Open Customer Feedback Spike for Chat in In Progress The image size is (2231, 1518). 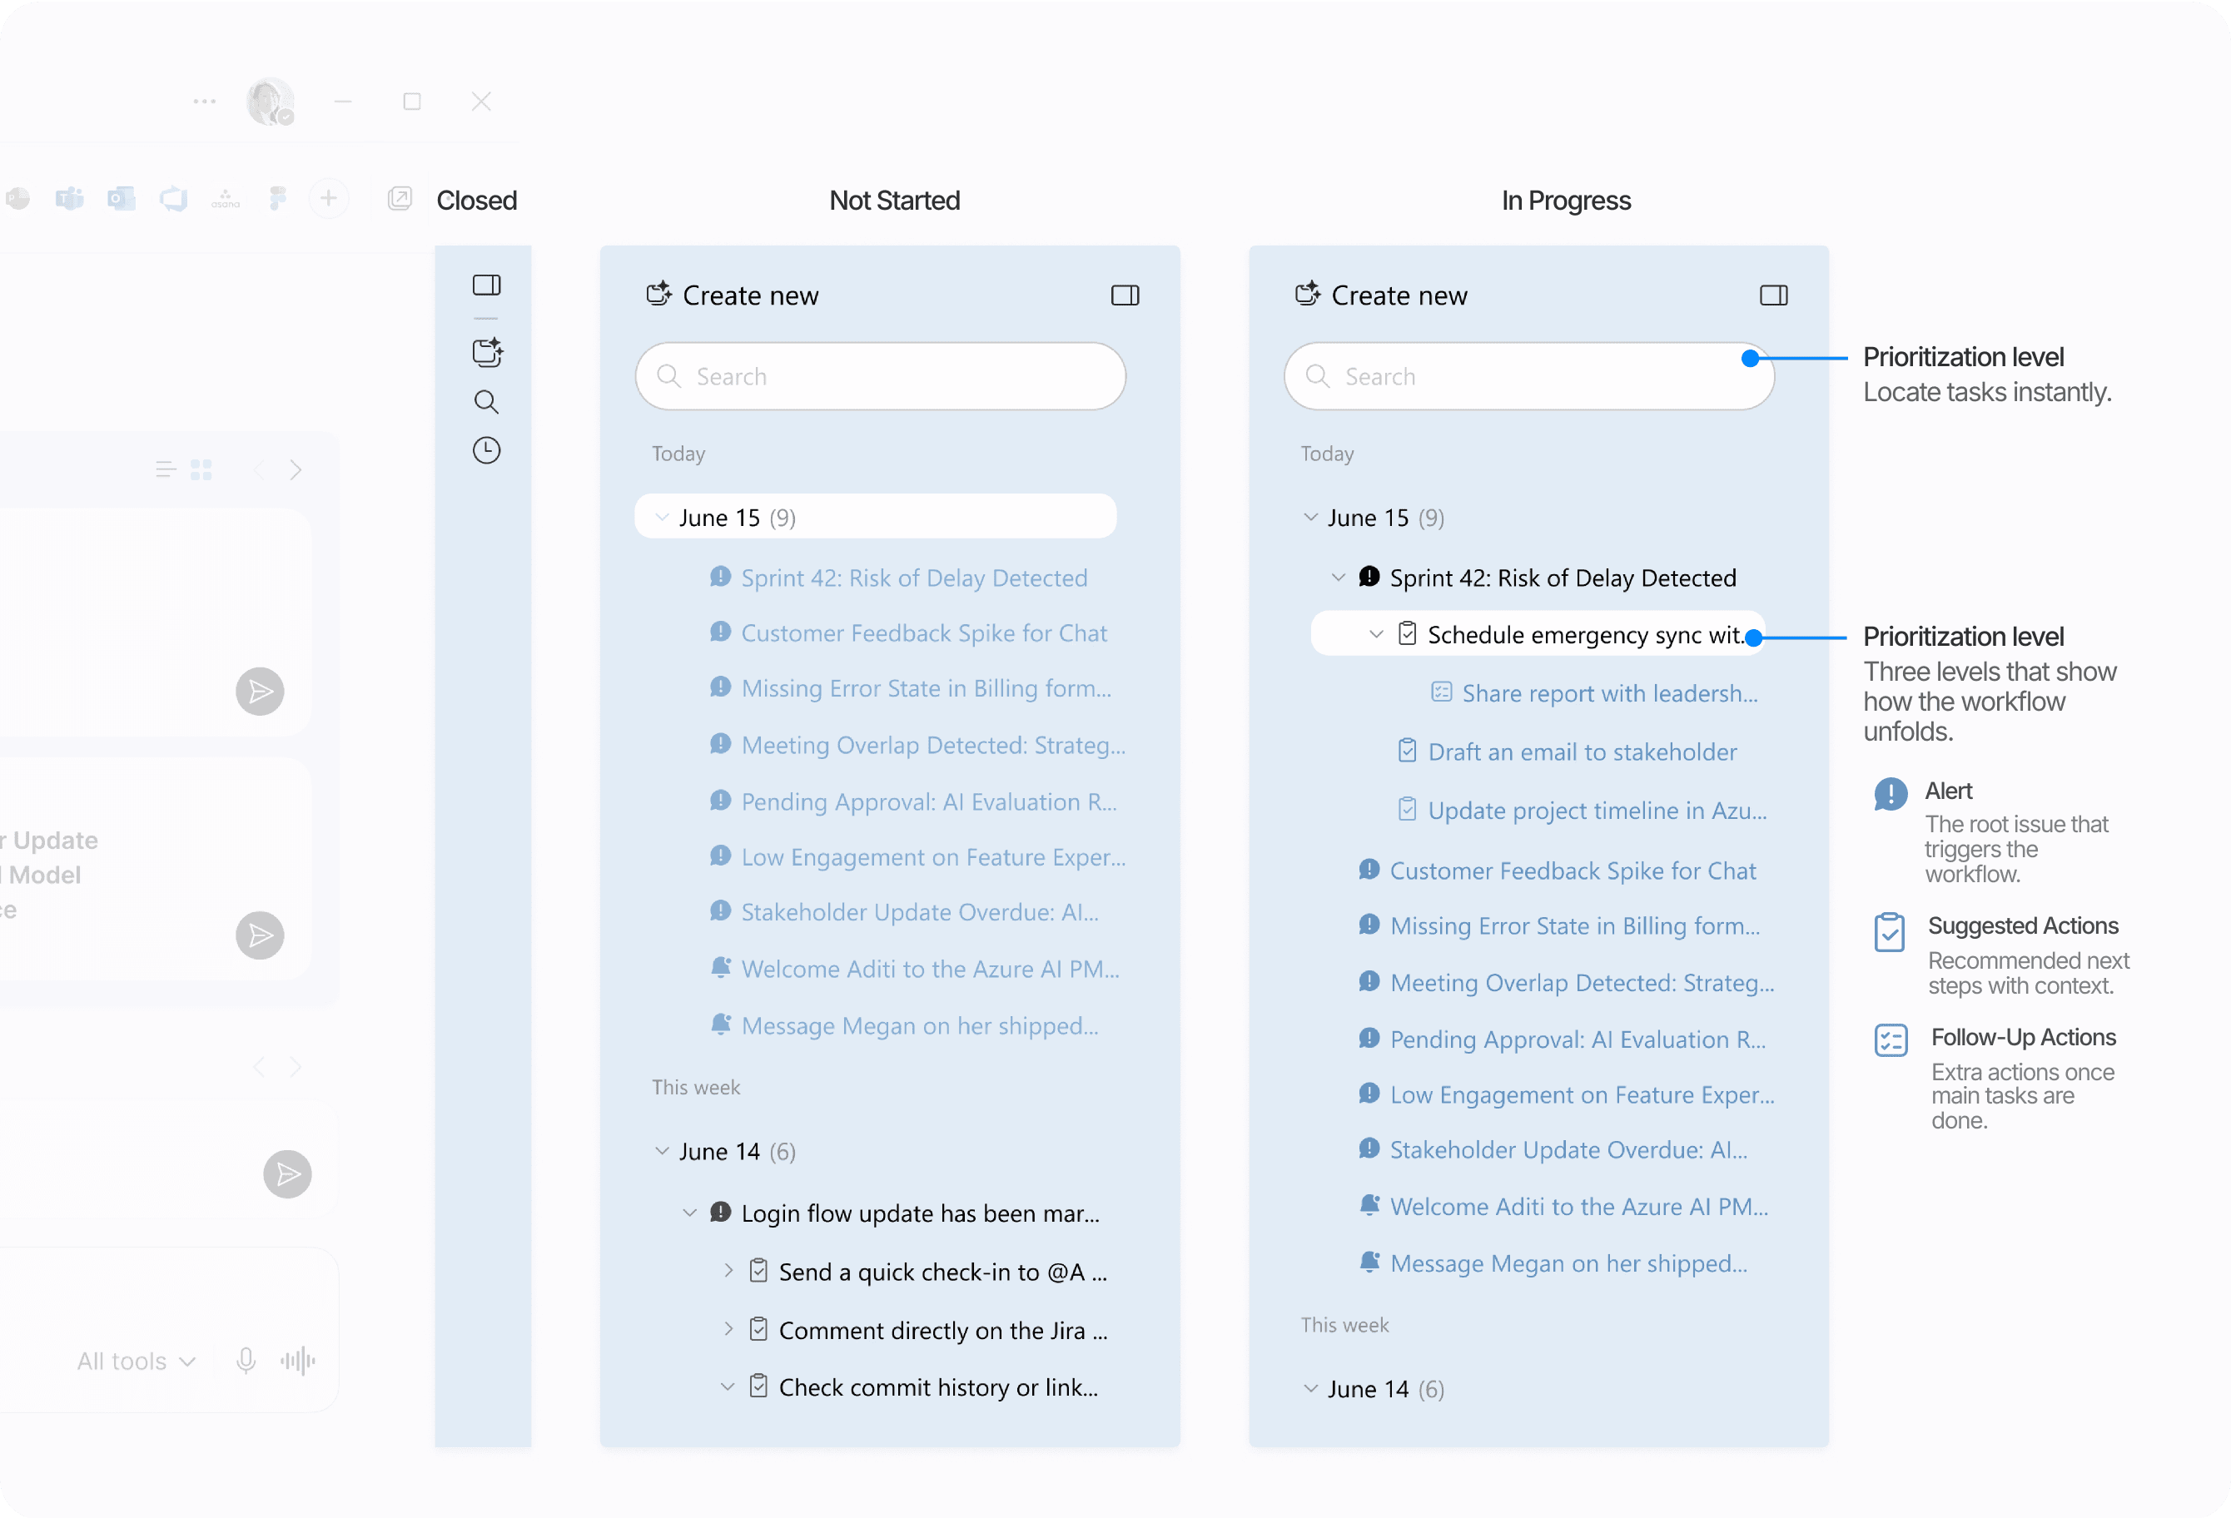point(1573,871)
